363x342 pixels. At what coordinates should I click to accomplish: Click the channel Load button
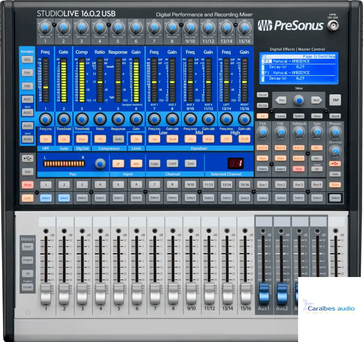pos(173,164)
